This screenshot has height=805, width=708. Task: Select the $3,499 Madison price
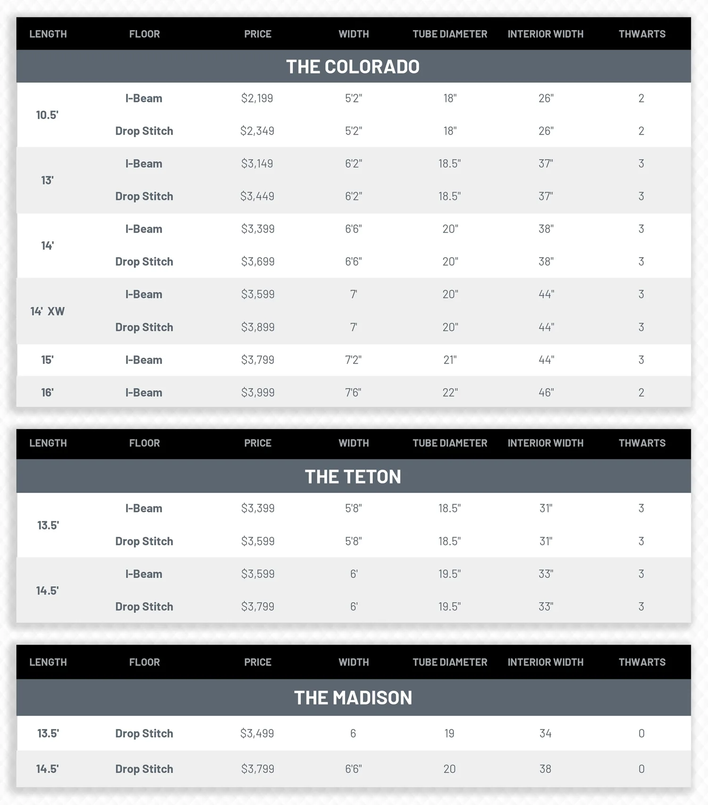(x=257, y=733)
